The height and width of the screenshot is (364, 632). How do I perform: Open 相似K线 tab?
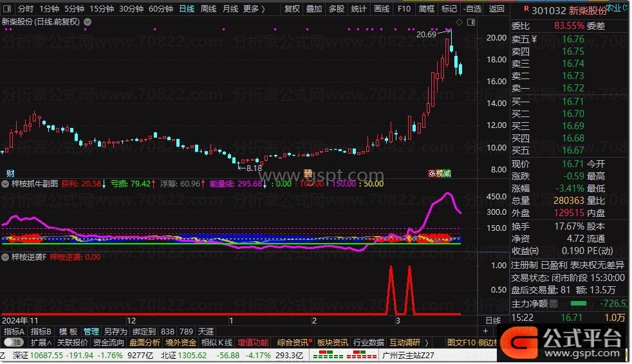pyautogui.click(x=217, y=343)
